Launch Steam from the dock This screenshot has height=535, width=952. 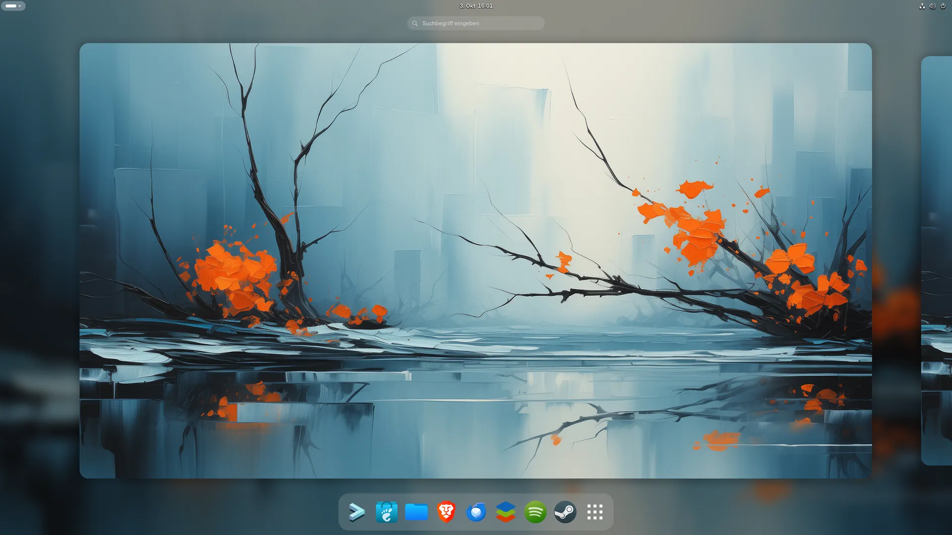coord(565,512)
